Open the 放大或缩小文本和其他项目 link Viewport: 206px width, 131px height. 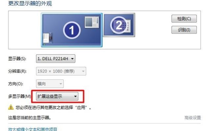coord(33,129)
